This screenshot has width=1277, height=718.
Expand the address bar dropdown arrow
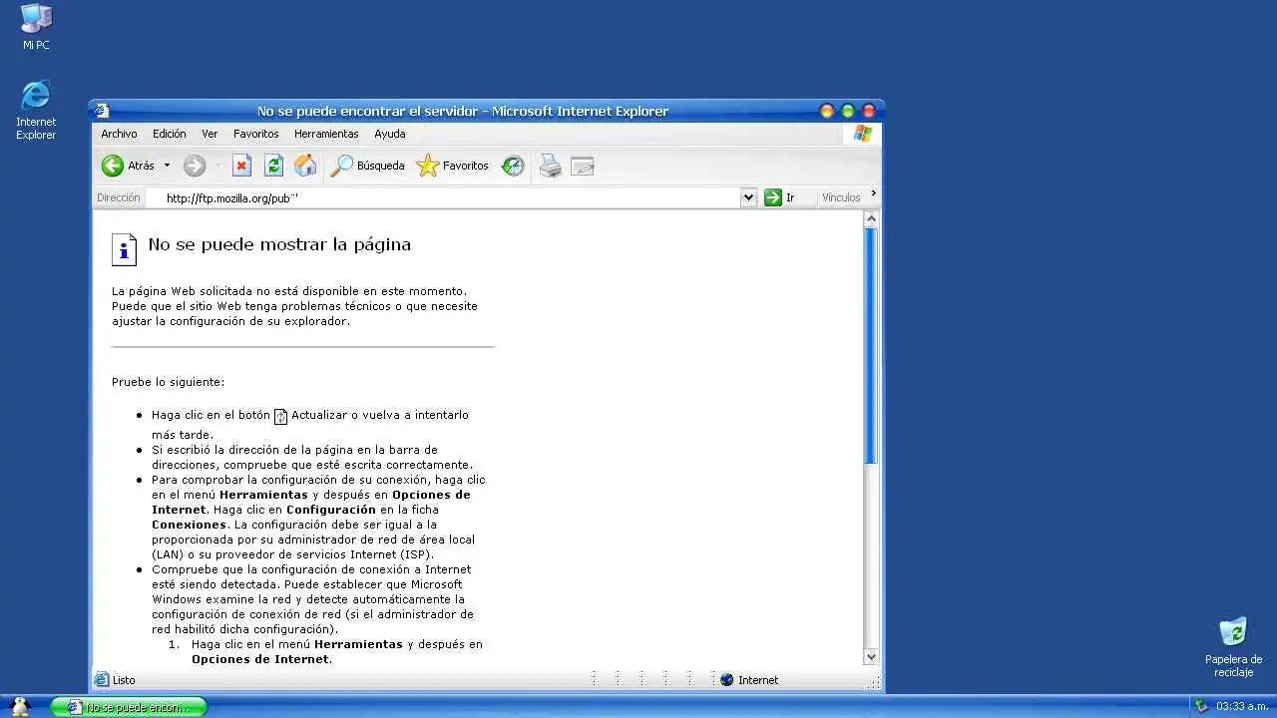(749, 197)
